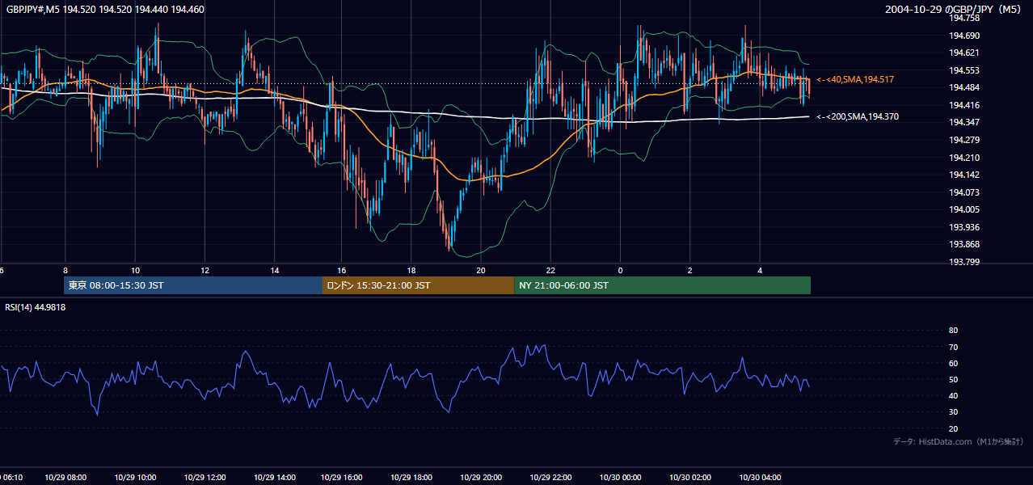The height and width of the screenshot is (485, 1033).
Task: Click the RSI scale value 60
Action: click(953, 363)
